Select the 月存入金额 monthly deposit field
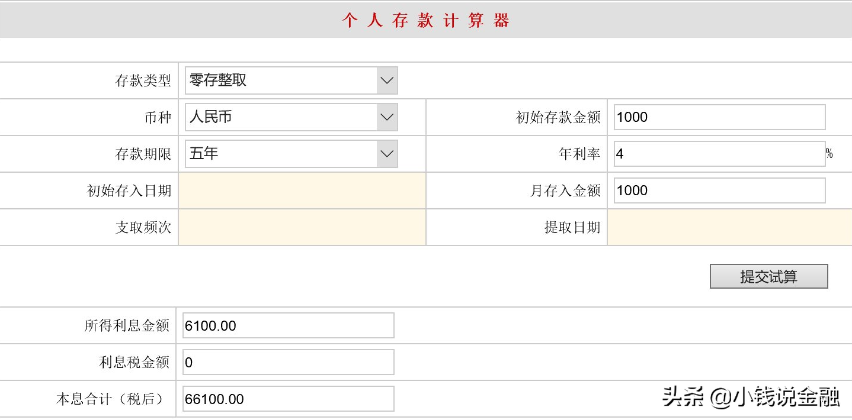852x420 pixels. click(x=719, y=190)
